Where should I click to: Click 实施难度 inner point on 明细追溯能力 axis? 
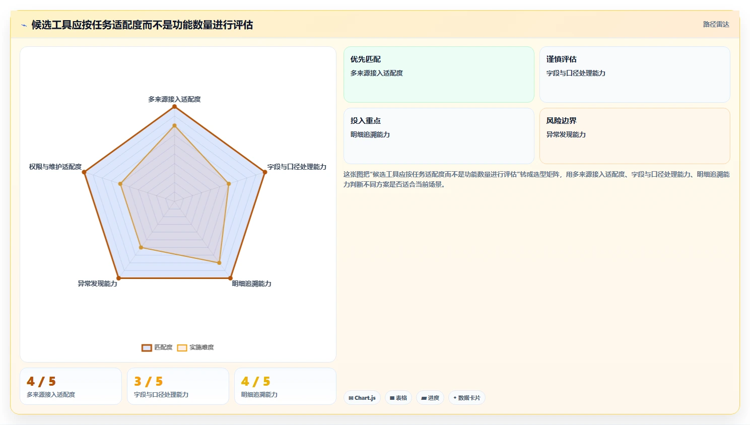(219, 263)
